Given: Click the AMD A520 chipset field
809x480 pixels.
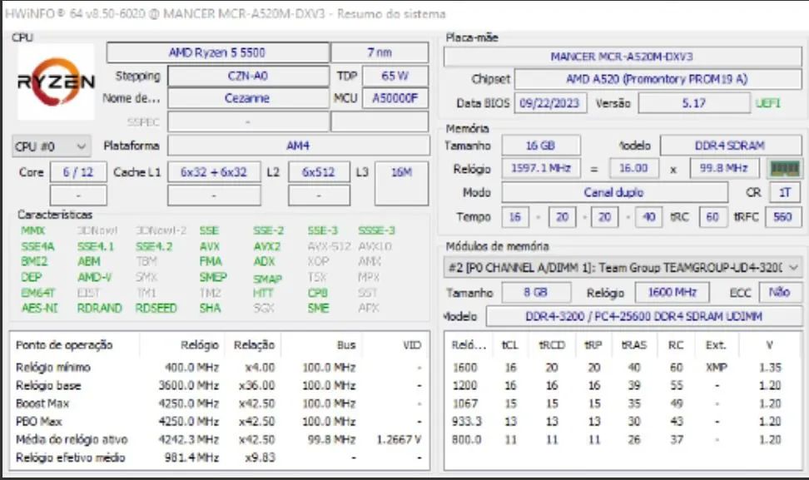Looking at the screenshot, I should [x=658, y=79].
